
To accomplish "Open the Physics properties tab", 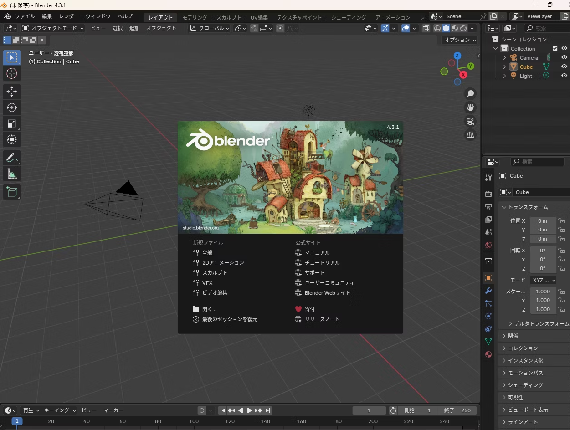I will (488, 316).
